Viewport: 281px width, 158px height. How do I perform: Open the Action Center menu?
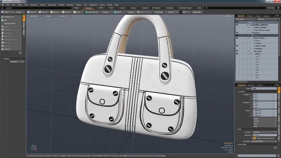(x=92, y=12)
